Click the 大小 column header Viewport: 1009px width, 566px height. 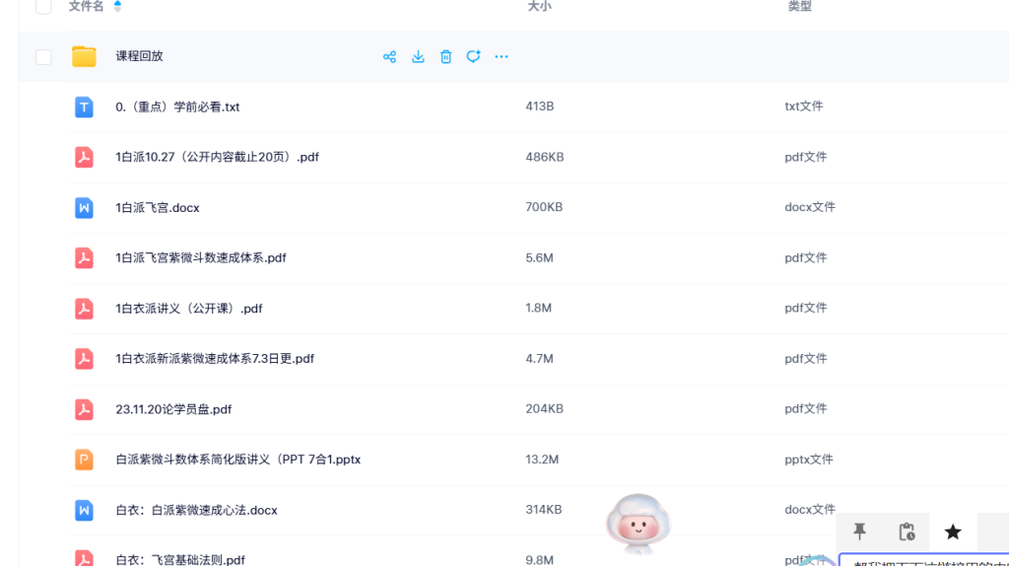click(539, 7)
